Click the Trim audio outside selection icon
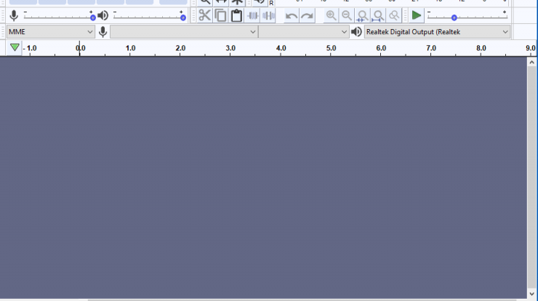 click(253, 15)
